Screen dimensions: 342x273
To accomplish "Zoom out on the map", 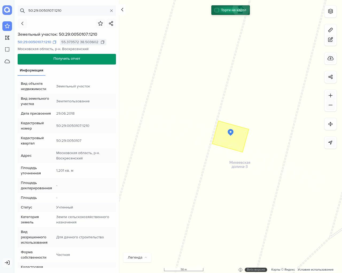I will pyautogui.click(x=331, y=105).
